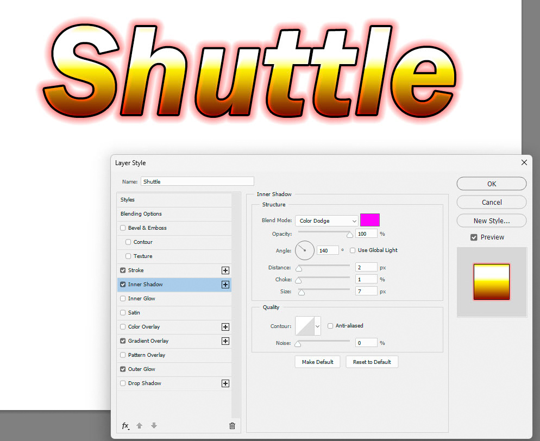The height and width of the screenshot is (441, 540).
Task: Click the Angle dial control
Action: click(304, 250)
